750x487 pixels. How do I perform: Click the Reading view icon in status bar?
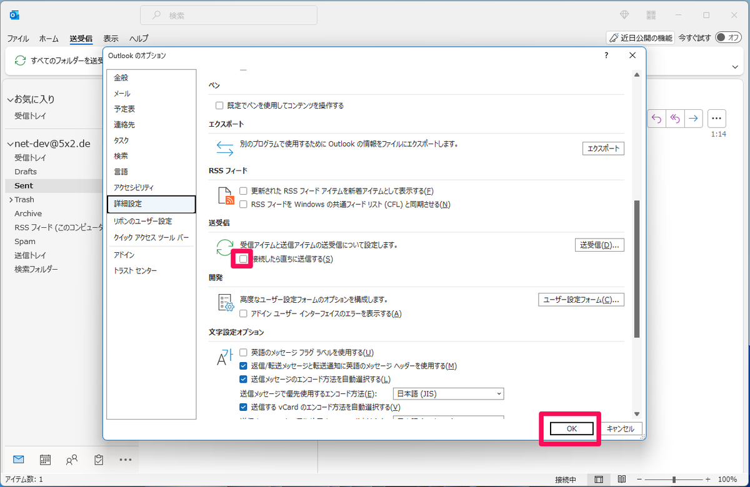(x=621, y=480)
